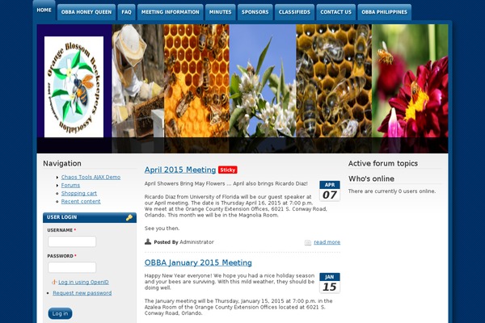The width and height of the screenshot is (485, 323).
Task: Click the user icon next to Posted By
Action: tap(148, 241)
